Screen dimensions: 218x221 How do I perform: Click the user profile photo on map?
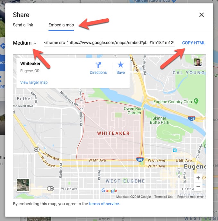tap(198, 62)
